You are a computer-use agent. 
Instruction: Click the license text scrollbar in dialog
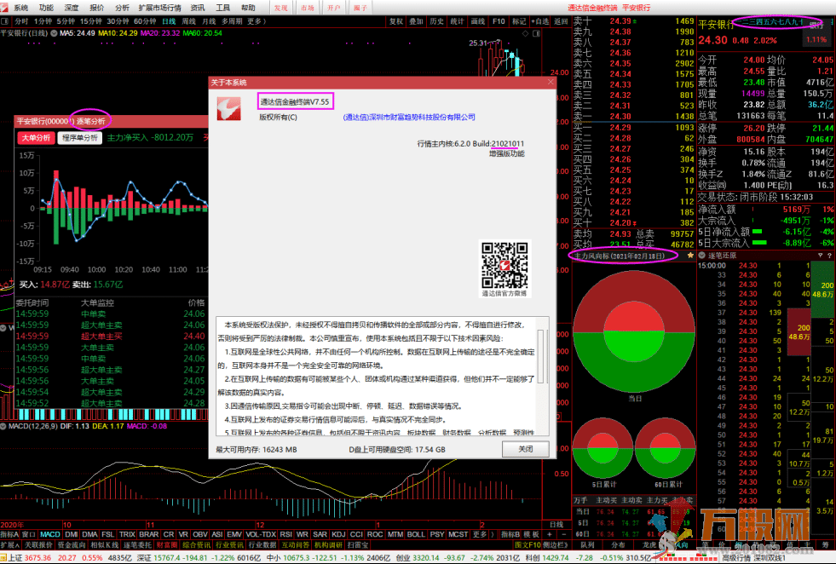[540, 356]
